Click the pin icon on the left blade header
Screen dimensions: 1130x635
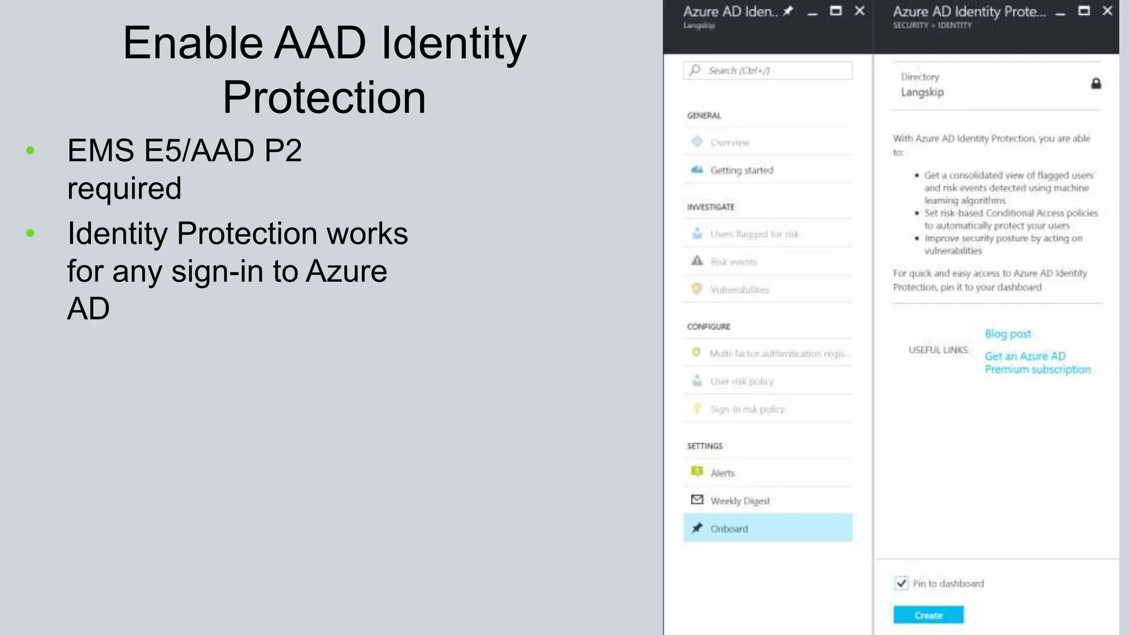click(x=788, y=11)
